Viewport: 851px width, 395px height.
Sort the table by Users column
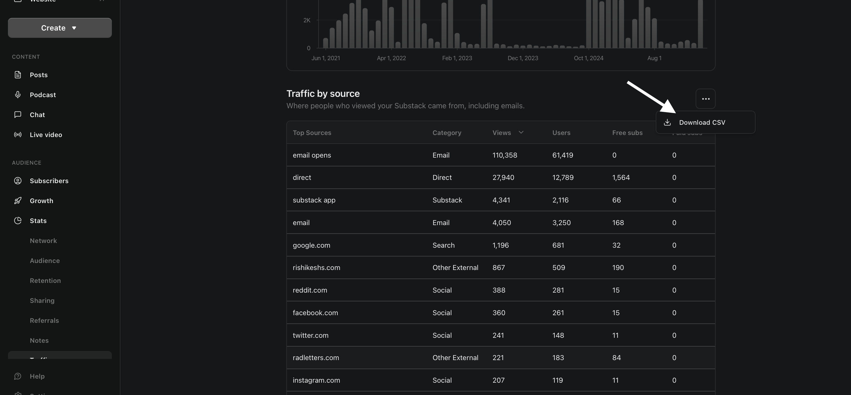(x=561, y=132)
